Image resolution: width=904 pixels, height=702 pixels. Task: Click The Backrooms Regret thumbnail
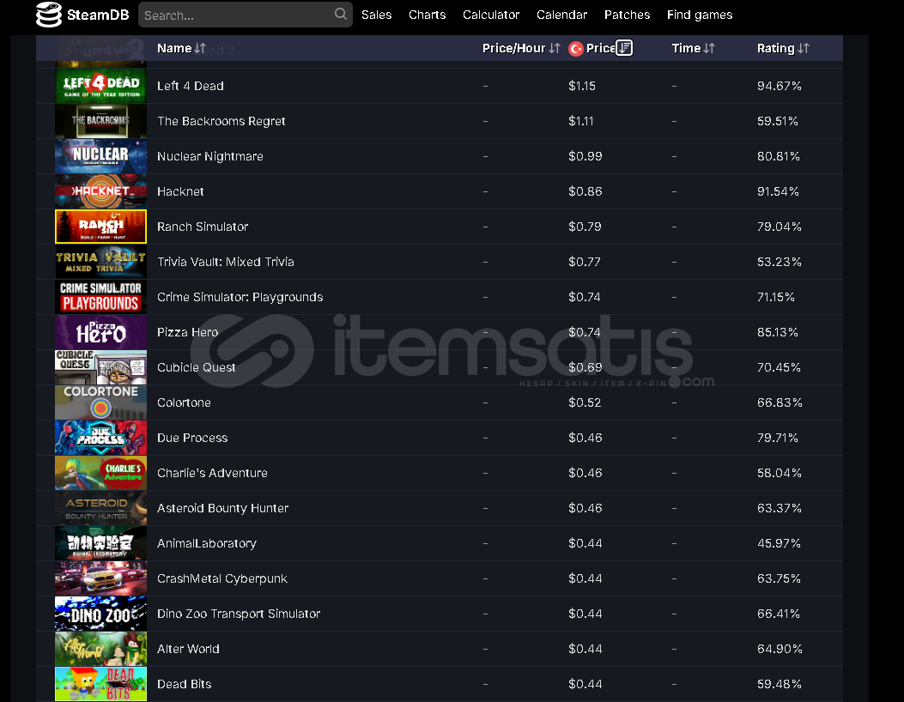tap(101, 121)
